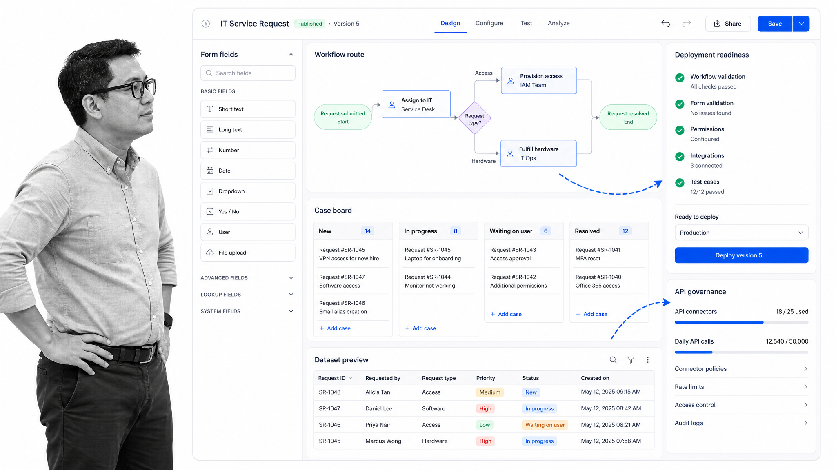Screen dimensions: 836x470
Task: Click Waiting on user status for SR-1046
Action: point(545,425)
